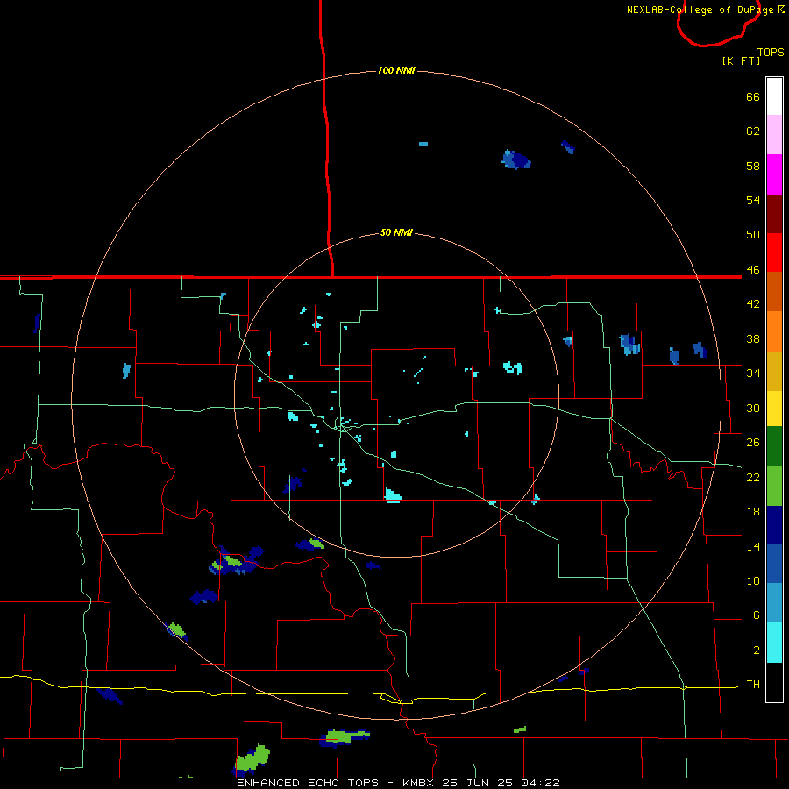Click legend value "66"

(x=753, y=97)
